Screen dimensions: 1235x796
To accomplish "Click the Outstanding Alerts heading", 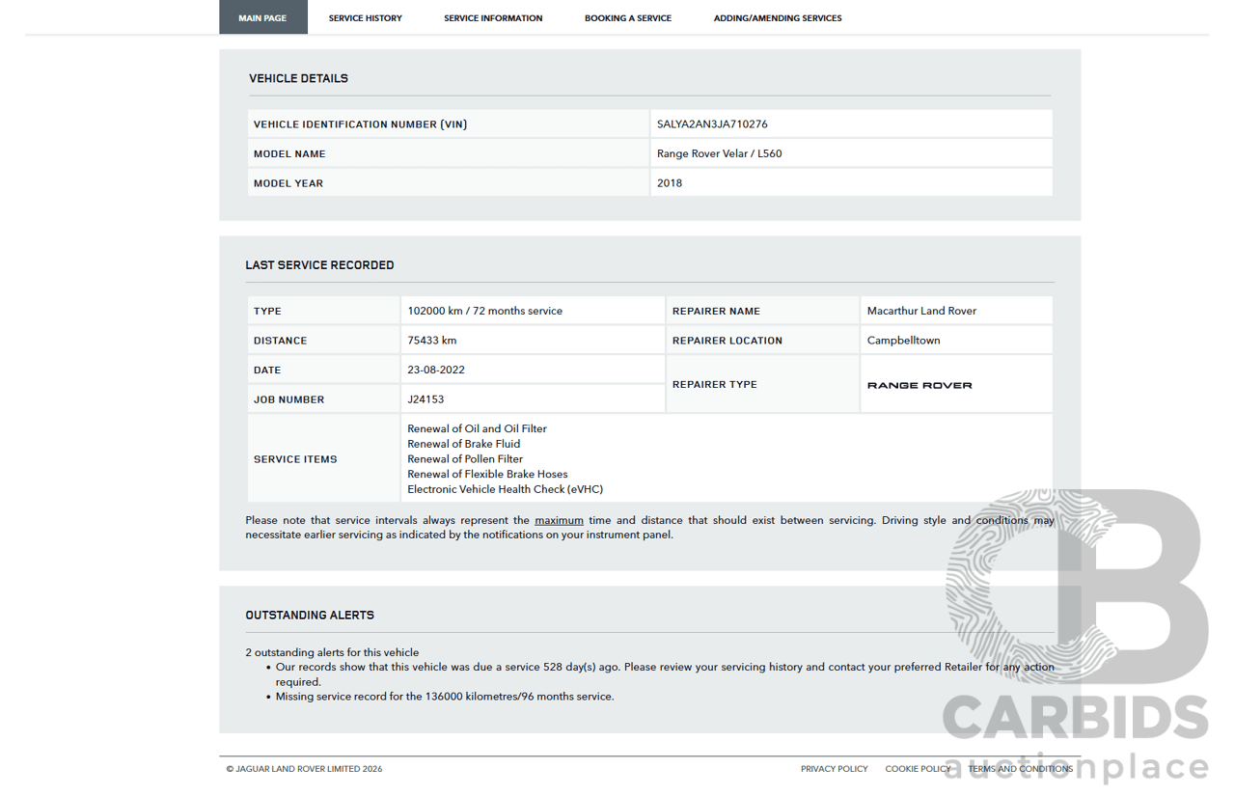I will (310, 615).
